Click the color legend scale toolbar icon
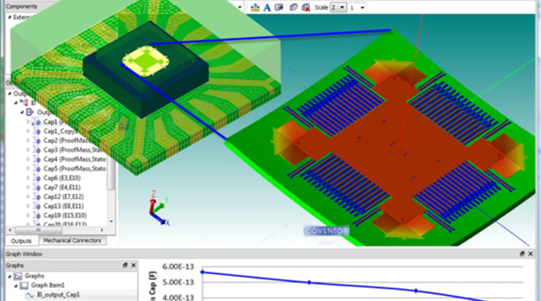541x301 pixels. tap(255, 7)
